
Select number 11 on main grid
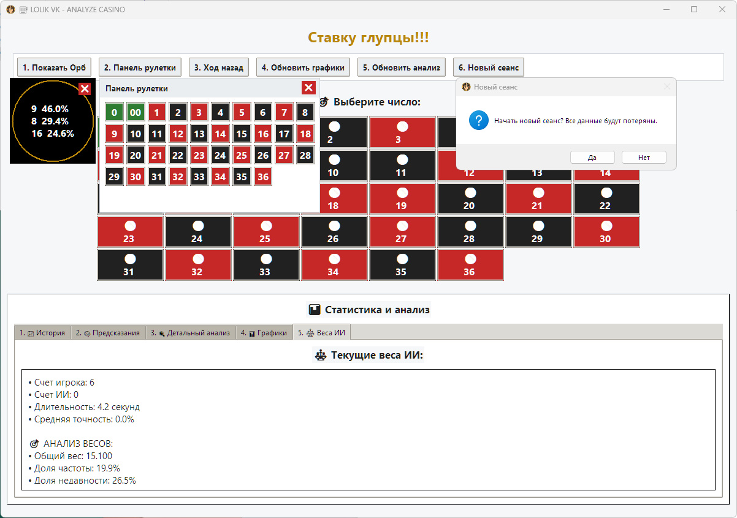(402, 166)
